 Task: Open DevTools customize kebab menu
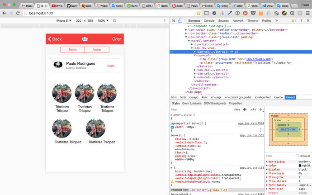click(301, 20)
